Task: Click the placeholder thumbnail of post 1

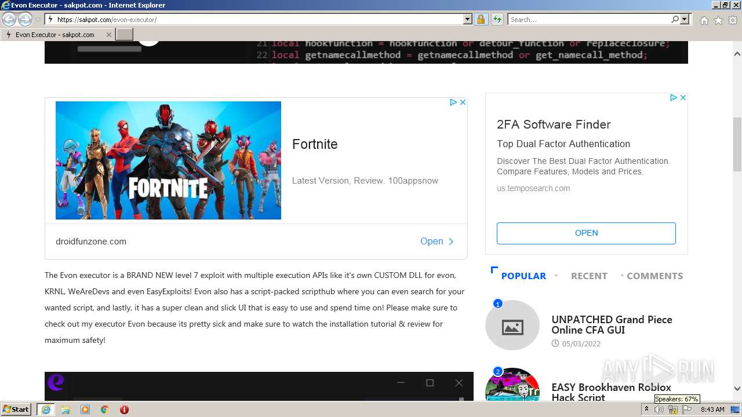Action: click(512, 325)
